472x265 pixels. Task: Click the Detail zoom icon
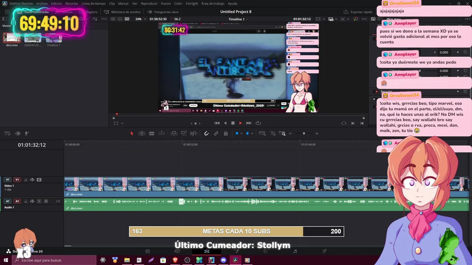[x=273, y=134]
